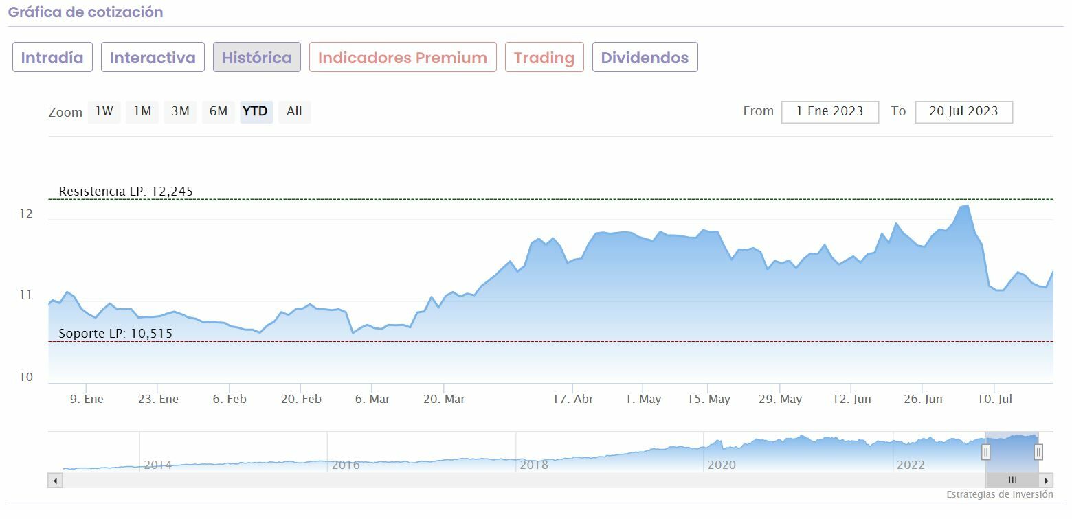Click the left scroll arrow of navigator
This screenshot has width=1072, height=519.
click(x=55, y=481)
